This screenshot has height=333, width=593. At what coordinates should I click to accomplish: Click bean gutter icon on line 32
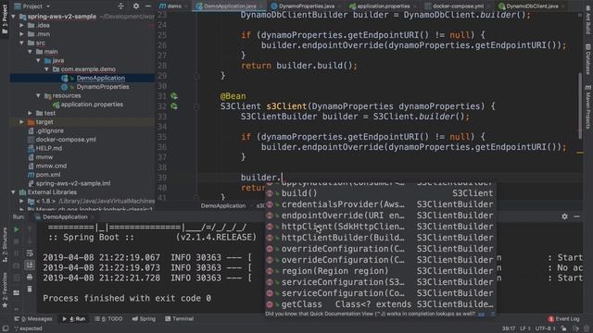point(173,106)
